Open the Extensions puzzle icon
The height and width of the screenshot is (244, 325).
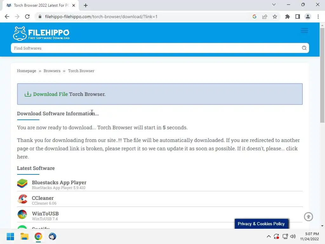(x=288, y=17)
